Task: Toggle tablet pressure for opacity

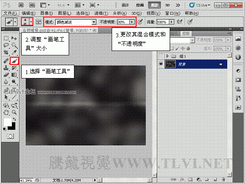Action: [x=140, y=22]
